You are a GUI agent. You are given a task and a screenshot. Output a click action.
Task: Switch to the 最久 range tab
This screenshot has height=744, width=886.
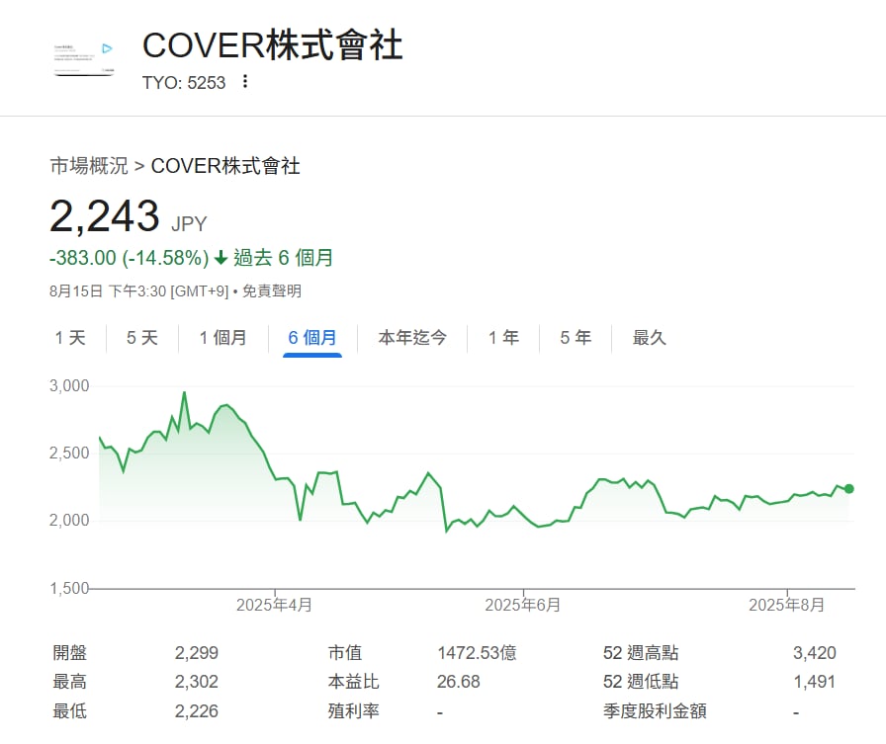[x=650, y=338]
